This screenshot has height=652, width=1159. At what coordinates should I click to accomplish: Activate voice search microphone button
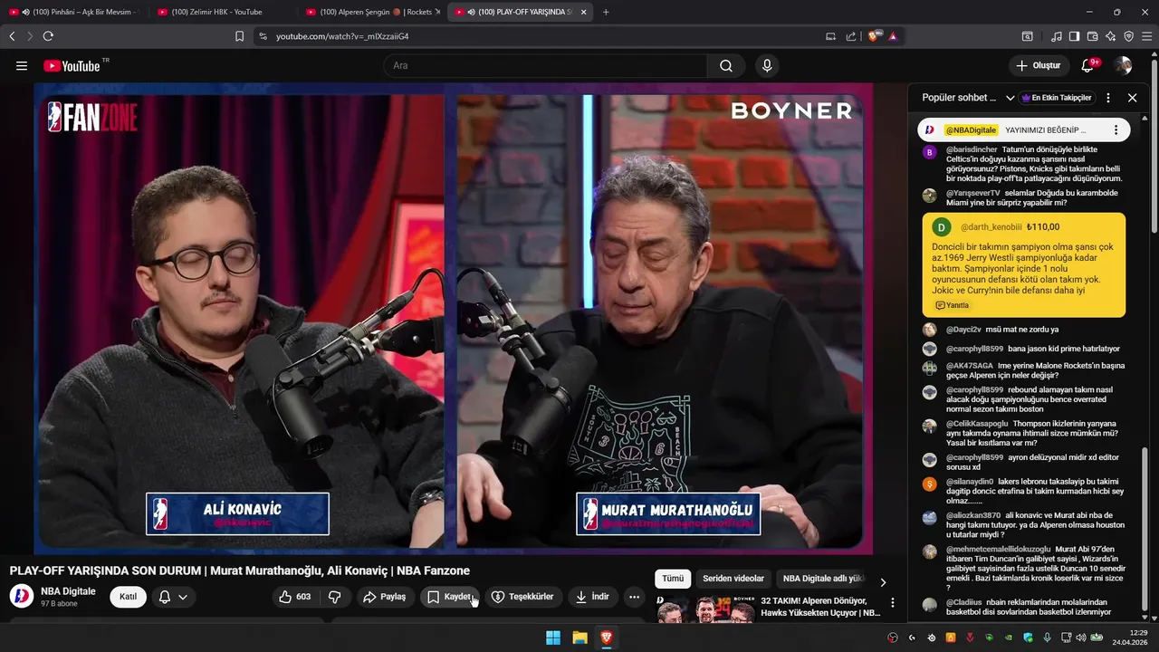pos(767,65)
